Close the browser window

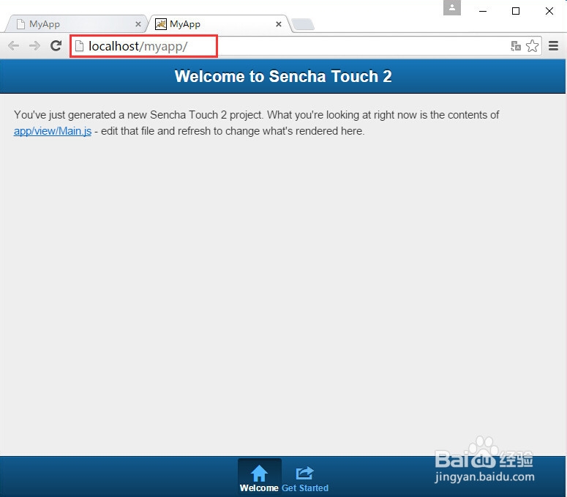pyautogui.click(x=549, y=11)
